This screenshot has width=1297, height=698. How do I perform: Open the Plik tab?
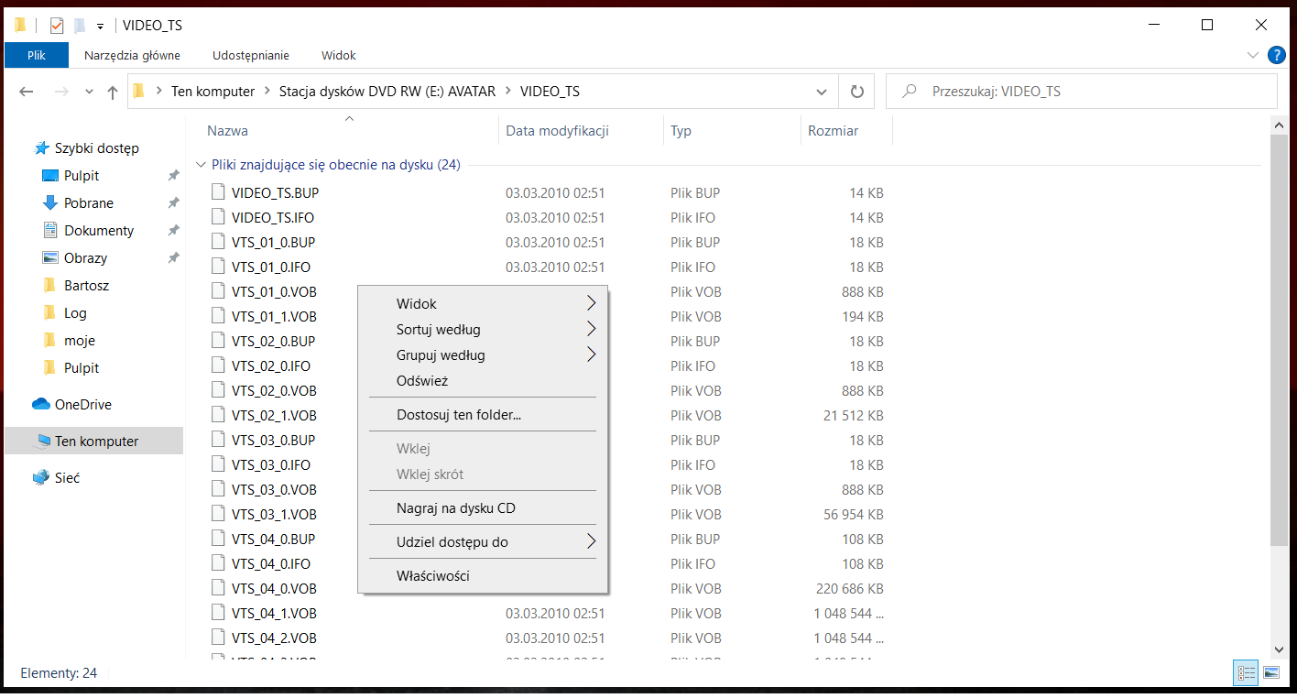[37, 55]
